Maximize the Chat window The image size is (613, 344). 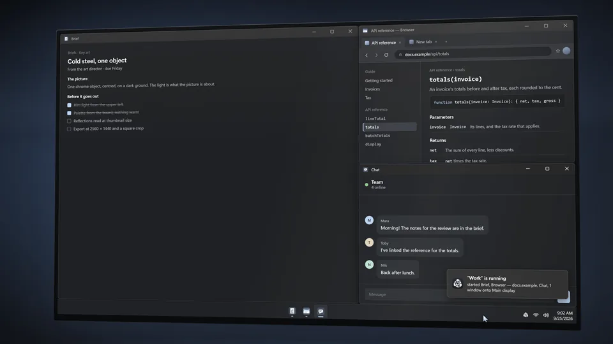pyautogui.click(x=547, y=168)
